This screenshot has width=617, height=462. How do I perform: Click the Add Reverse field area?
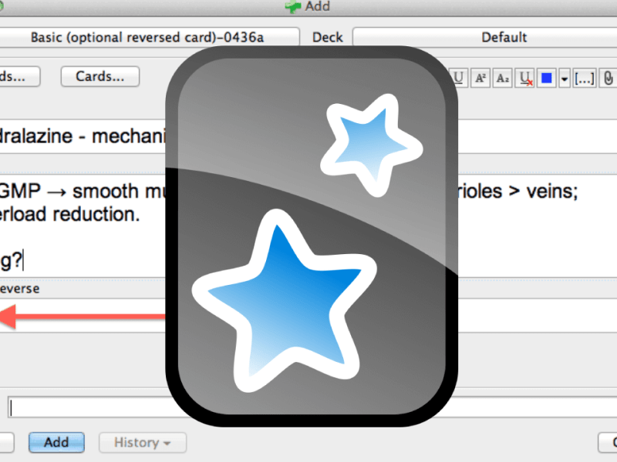pos(77,316)
